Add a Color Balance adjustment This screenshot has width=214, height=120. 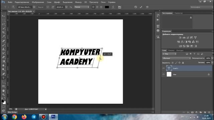182,42
